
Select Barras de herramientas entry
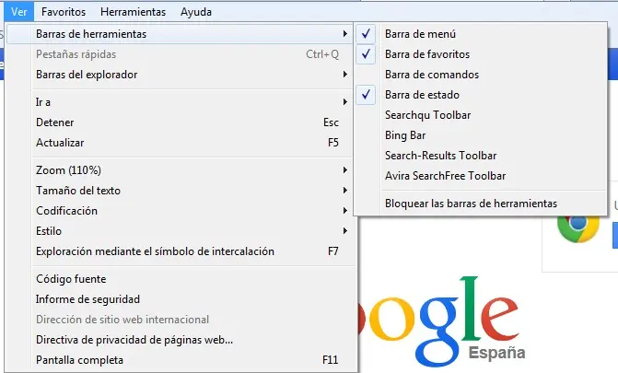pos(180,34)
